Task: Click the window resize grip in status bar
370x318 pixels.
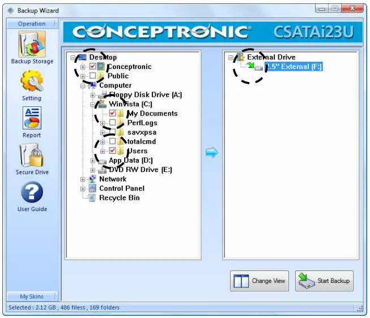Action: click(x=360, y=308)
